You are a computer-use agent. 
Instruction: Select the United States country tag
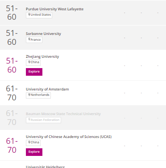(x=39, y=15)
